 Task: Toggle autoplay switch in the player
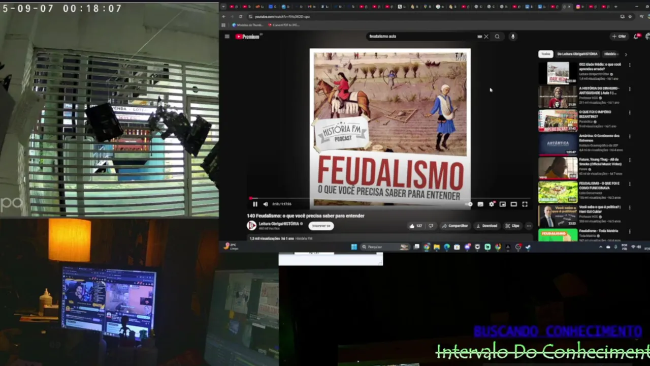469,204
